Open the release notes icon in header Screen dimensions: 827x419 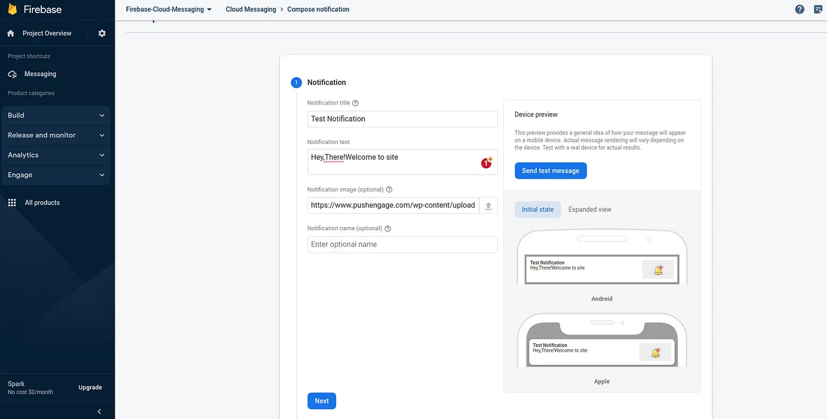(x=818, y=9)
